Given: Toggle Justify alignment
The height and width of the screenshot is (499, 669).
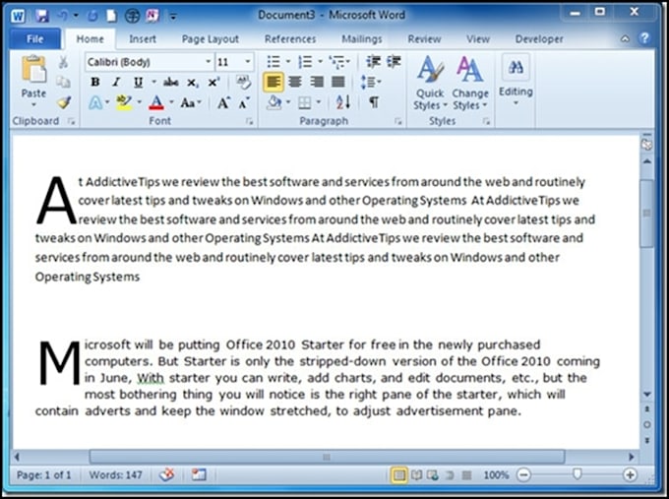Looking at the screenshot, I should (337, 82).
